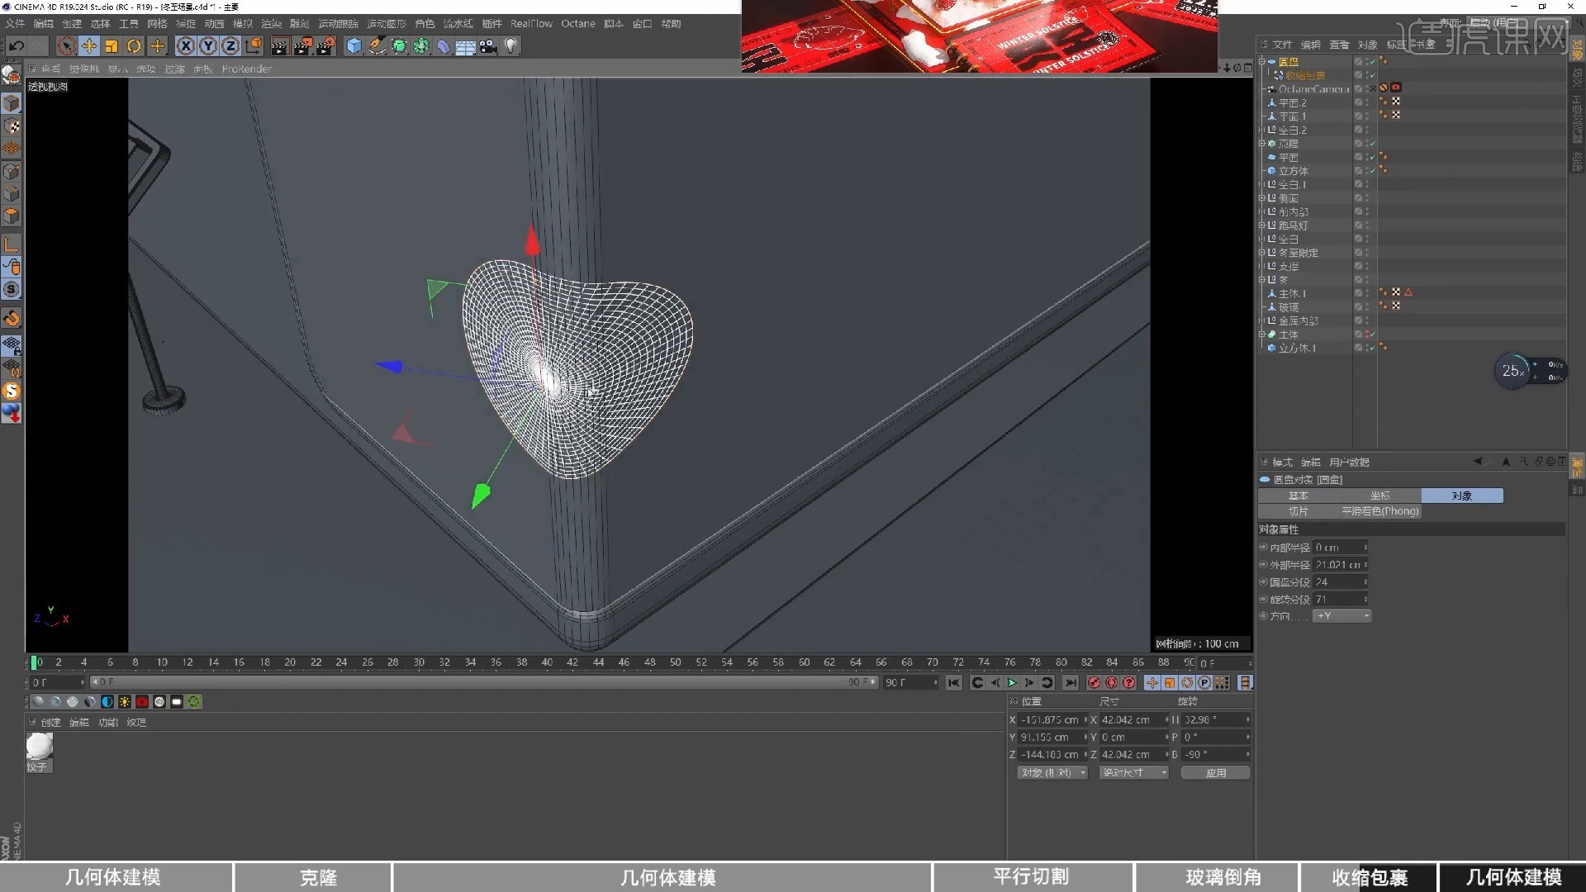This screenshot has width=1586, height=892.
Task: Open the RealFlow menu
Action: (531, 24)
